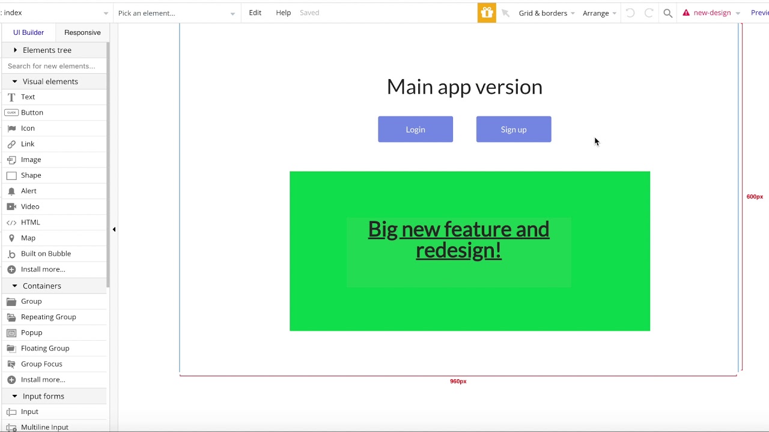Collapse the Visual elements section
The image size is (769, 432).
click(54, 82)
